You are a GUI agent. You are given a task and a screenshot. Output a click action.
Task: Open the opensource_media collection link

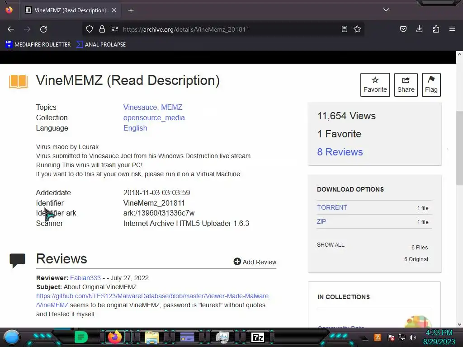coord(154,117)
